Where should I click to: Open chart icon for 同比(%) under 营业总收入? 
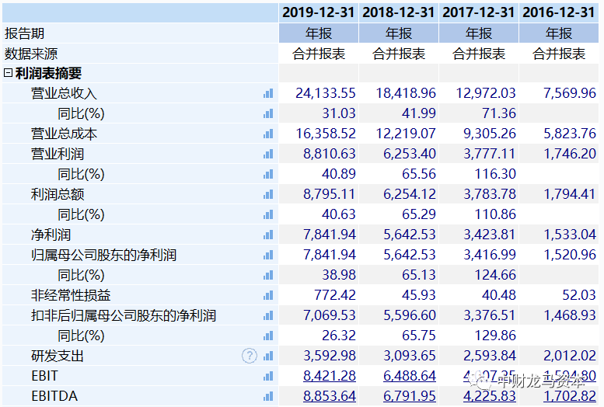pos(268,113)
